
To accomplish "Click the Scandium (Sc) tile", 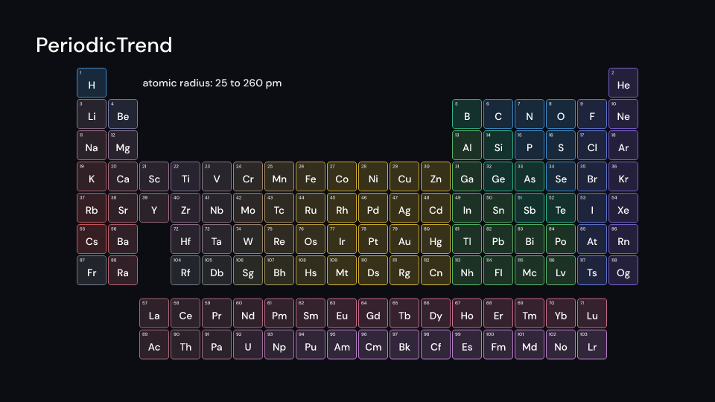I will (x=154, y=177).
